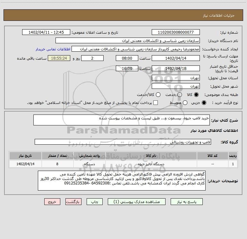Click the پاسخ به نیاز button
Screen dimensions: 247x239
(186, 202)
